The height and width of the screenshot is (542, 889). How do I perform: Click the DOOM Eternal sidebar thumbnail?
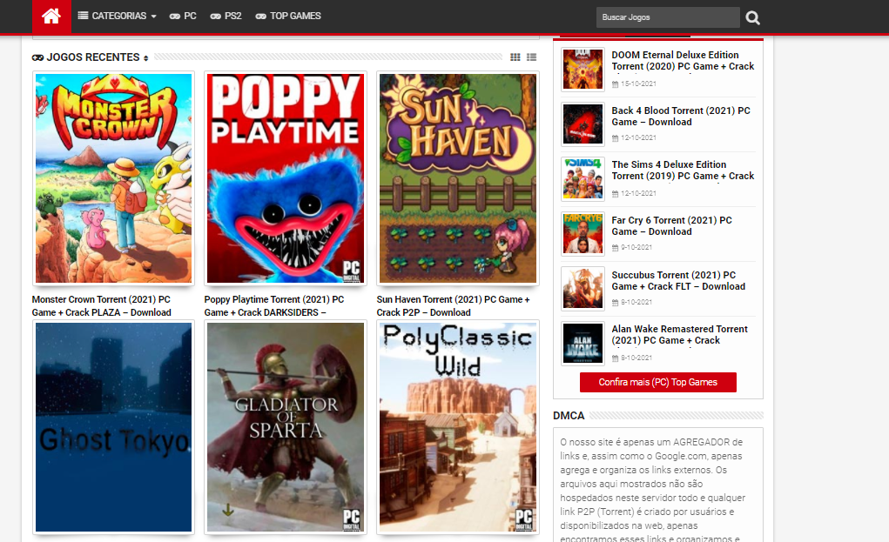click(583, 69)
